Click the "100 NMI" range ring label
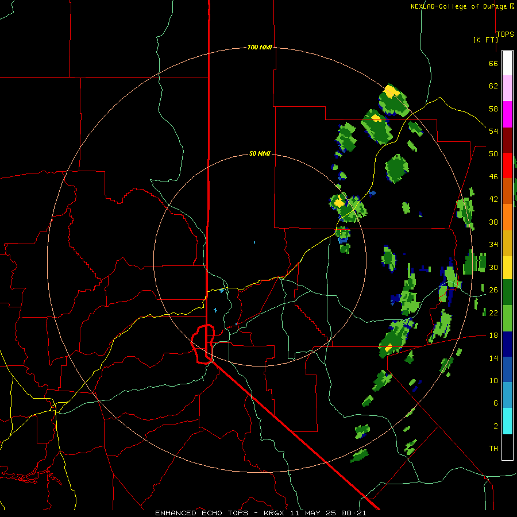The height and width of the screenshot is (517, 517). 260,47
